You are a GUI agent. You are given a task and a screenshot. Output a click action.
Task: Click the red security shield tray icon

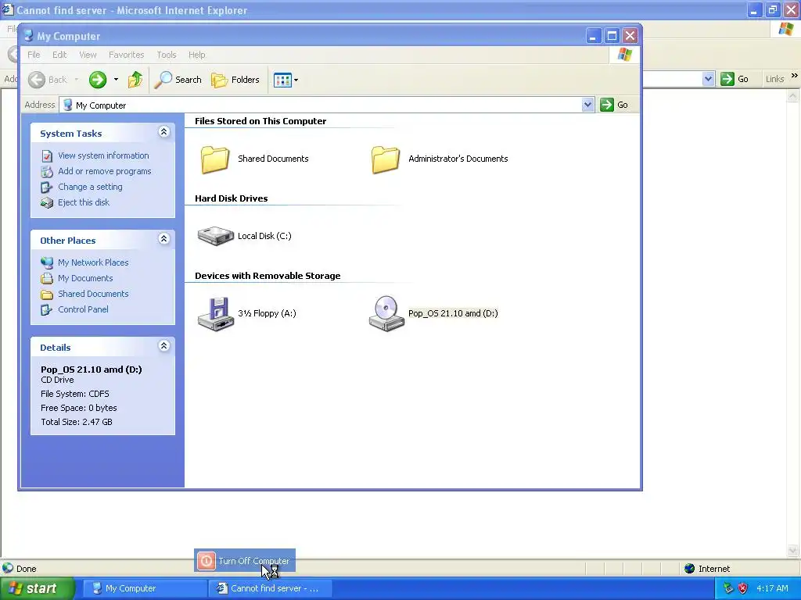[x=743, y=588]
